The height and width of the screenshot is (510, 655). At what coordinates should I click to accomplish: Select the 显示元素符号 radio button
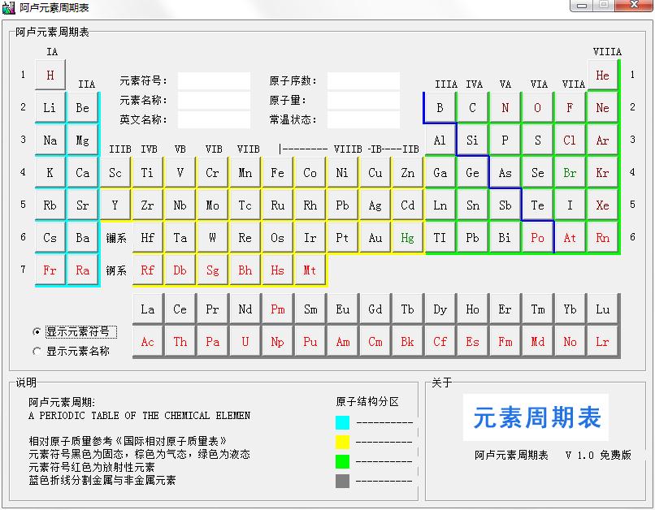tap(37, 331)
